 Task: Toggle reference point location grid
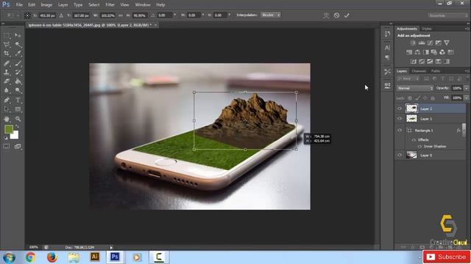27,15
